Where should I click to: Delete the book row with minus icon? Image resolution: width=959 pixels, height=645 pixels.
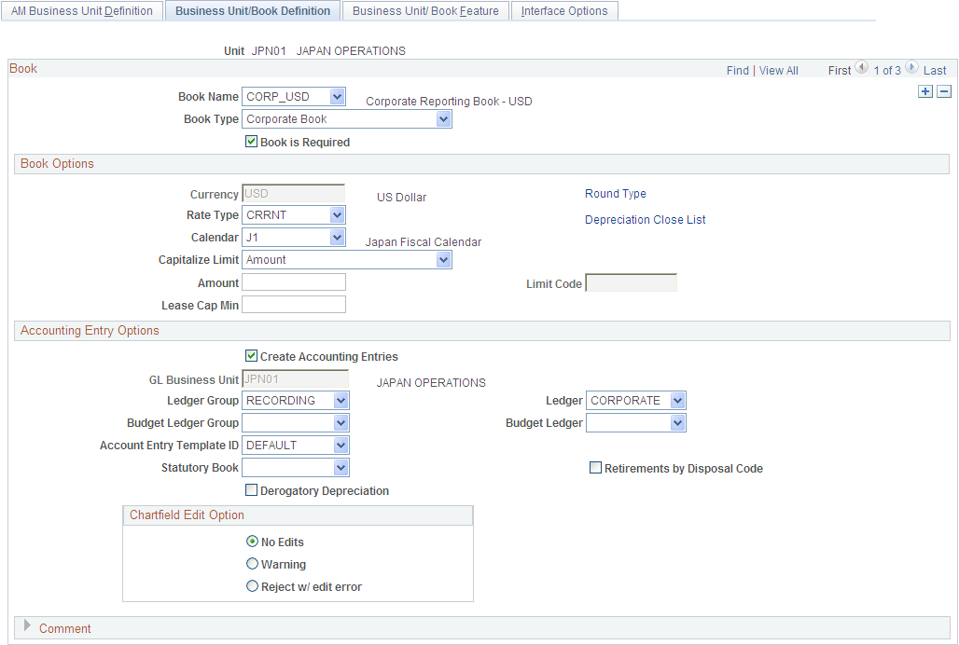944,91
